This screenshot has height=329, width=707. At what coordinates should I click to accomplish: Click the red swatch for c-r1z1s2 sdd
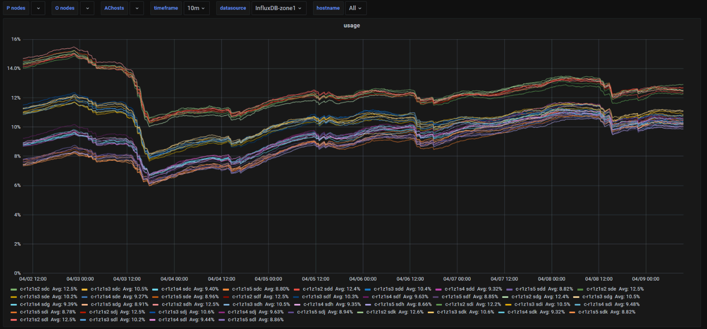[297, 289]
